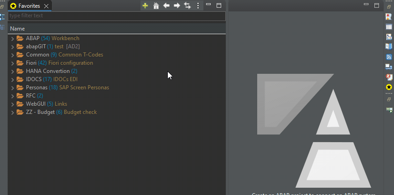Viewport: 394px width, 195px height.
Task: Click the yellow plus add icon
Action: tap(145, 6)
